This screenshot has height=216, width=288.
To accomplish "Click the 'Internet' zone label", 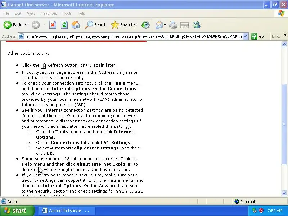I will (248, 202).
